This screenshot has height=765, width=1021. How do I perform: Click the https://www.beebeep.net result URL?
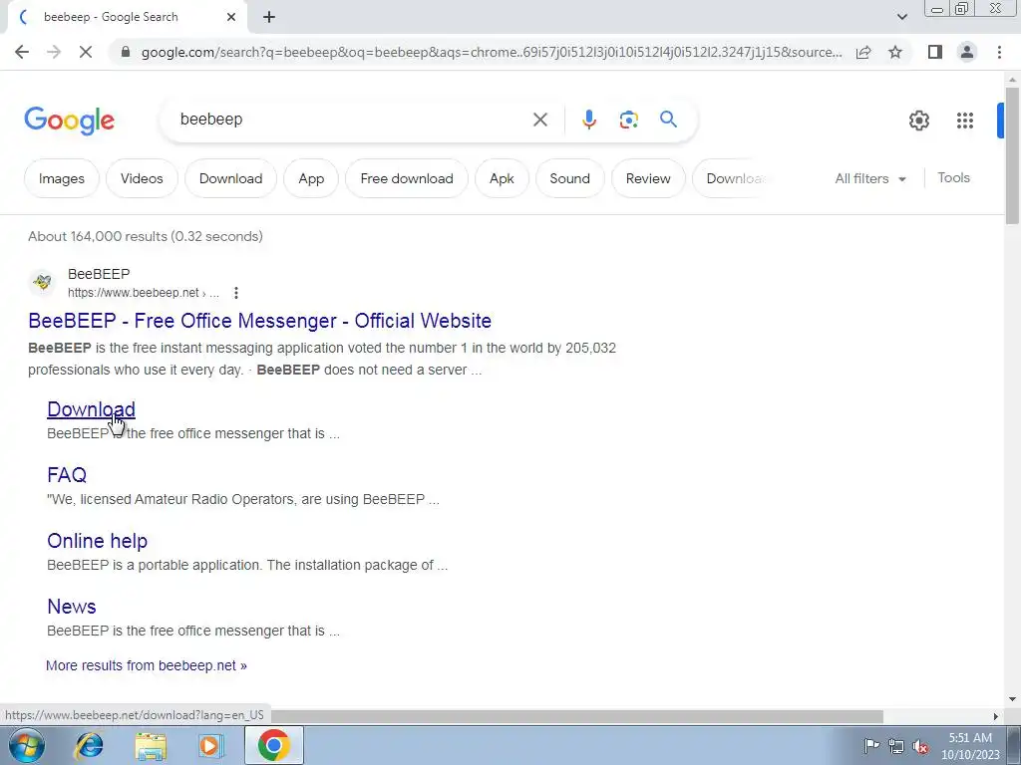tap(144, 293)
